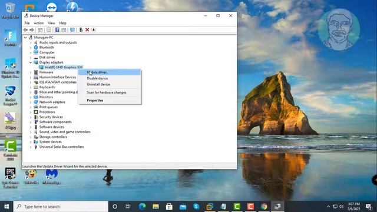Screen dimensions: 377x212
Task: Select Sound, video and game controllers
Action: tap(65, 132)
